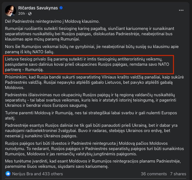
Task: Open the Ričardas Savukynas author name link
Action: click(x=38, y=8)
